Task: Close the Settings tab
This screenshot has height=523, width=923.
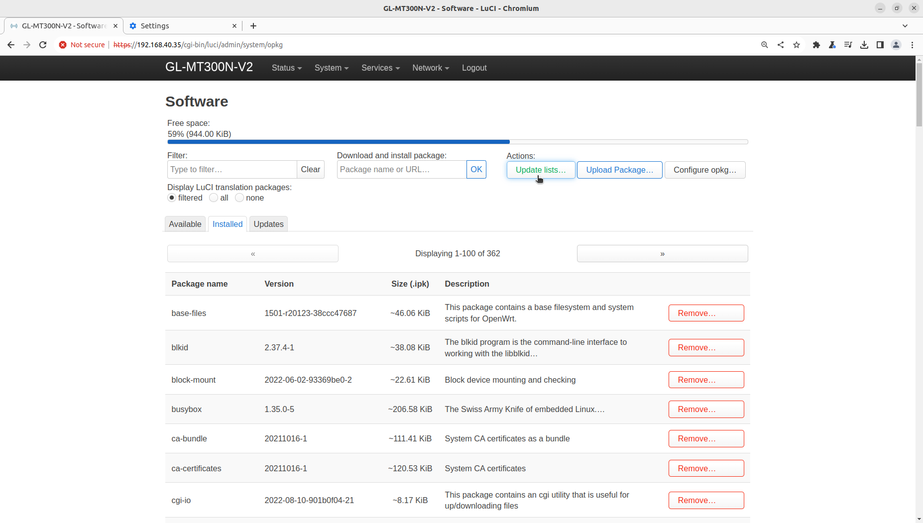Action: [234, 26]
